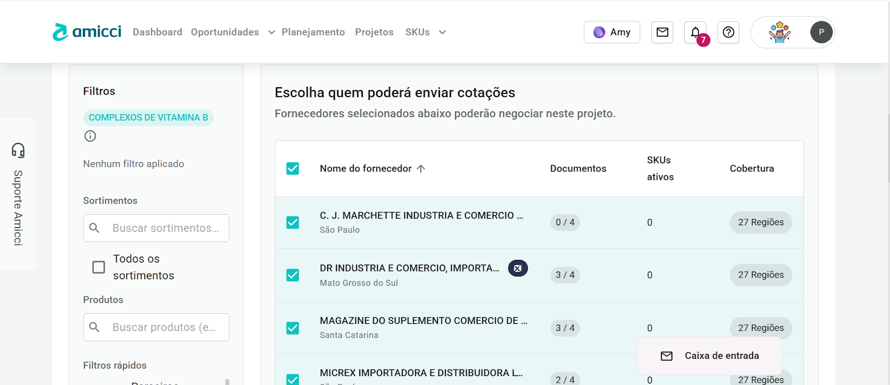Click the 27 Regiões chip for MAGAZINE
The image size is (890, 385).
point(760,327)
